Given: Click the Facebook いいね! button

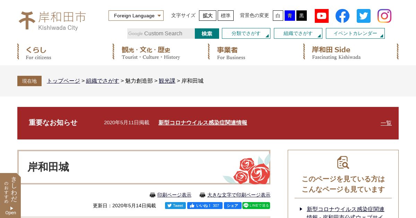Looking at the screenshot, I should click(x=205, y=206).
